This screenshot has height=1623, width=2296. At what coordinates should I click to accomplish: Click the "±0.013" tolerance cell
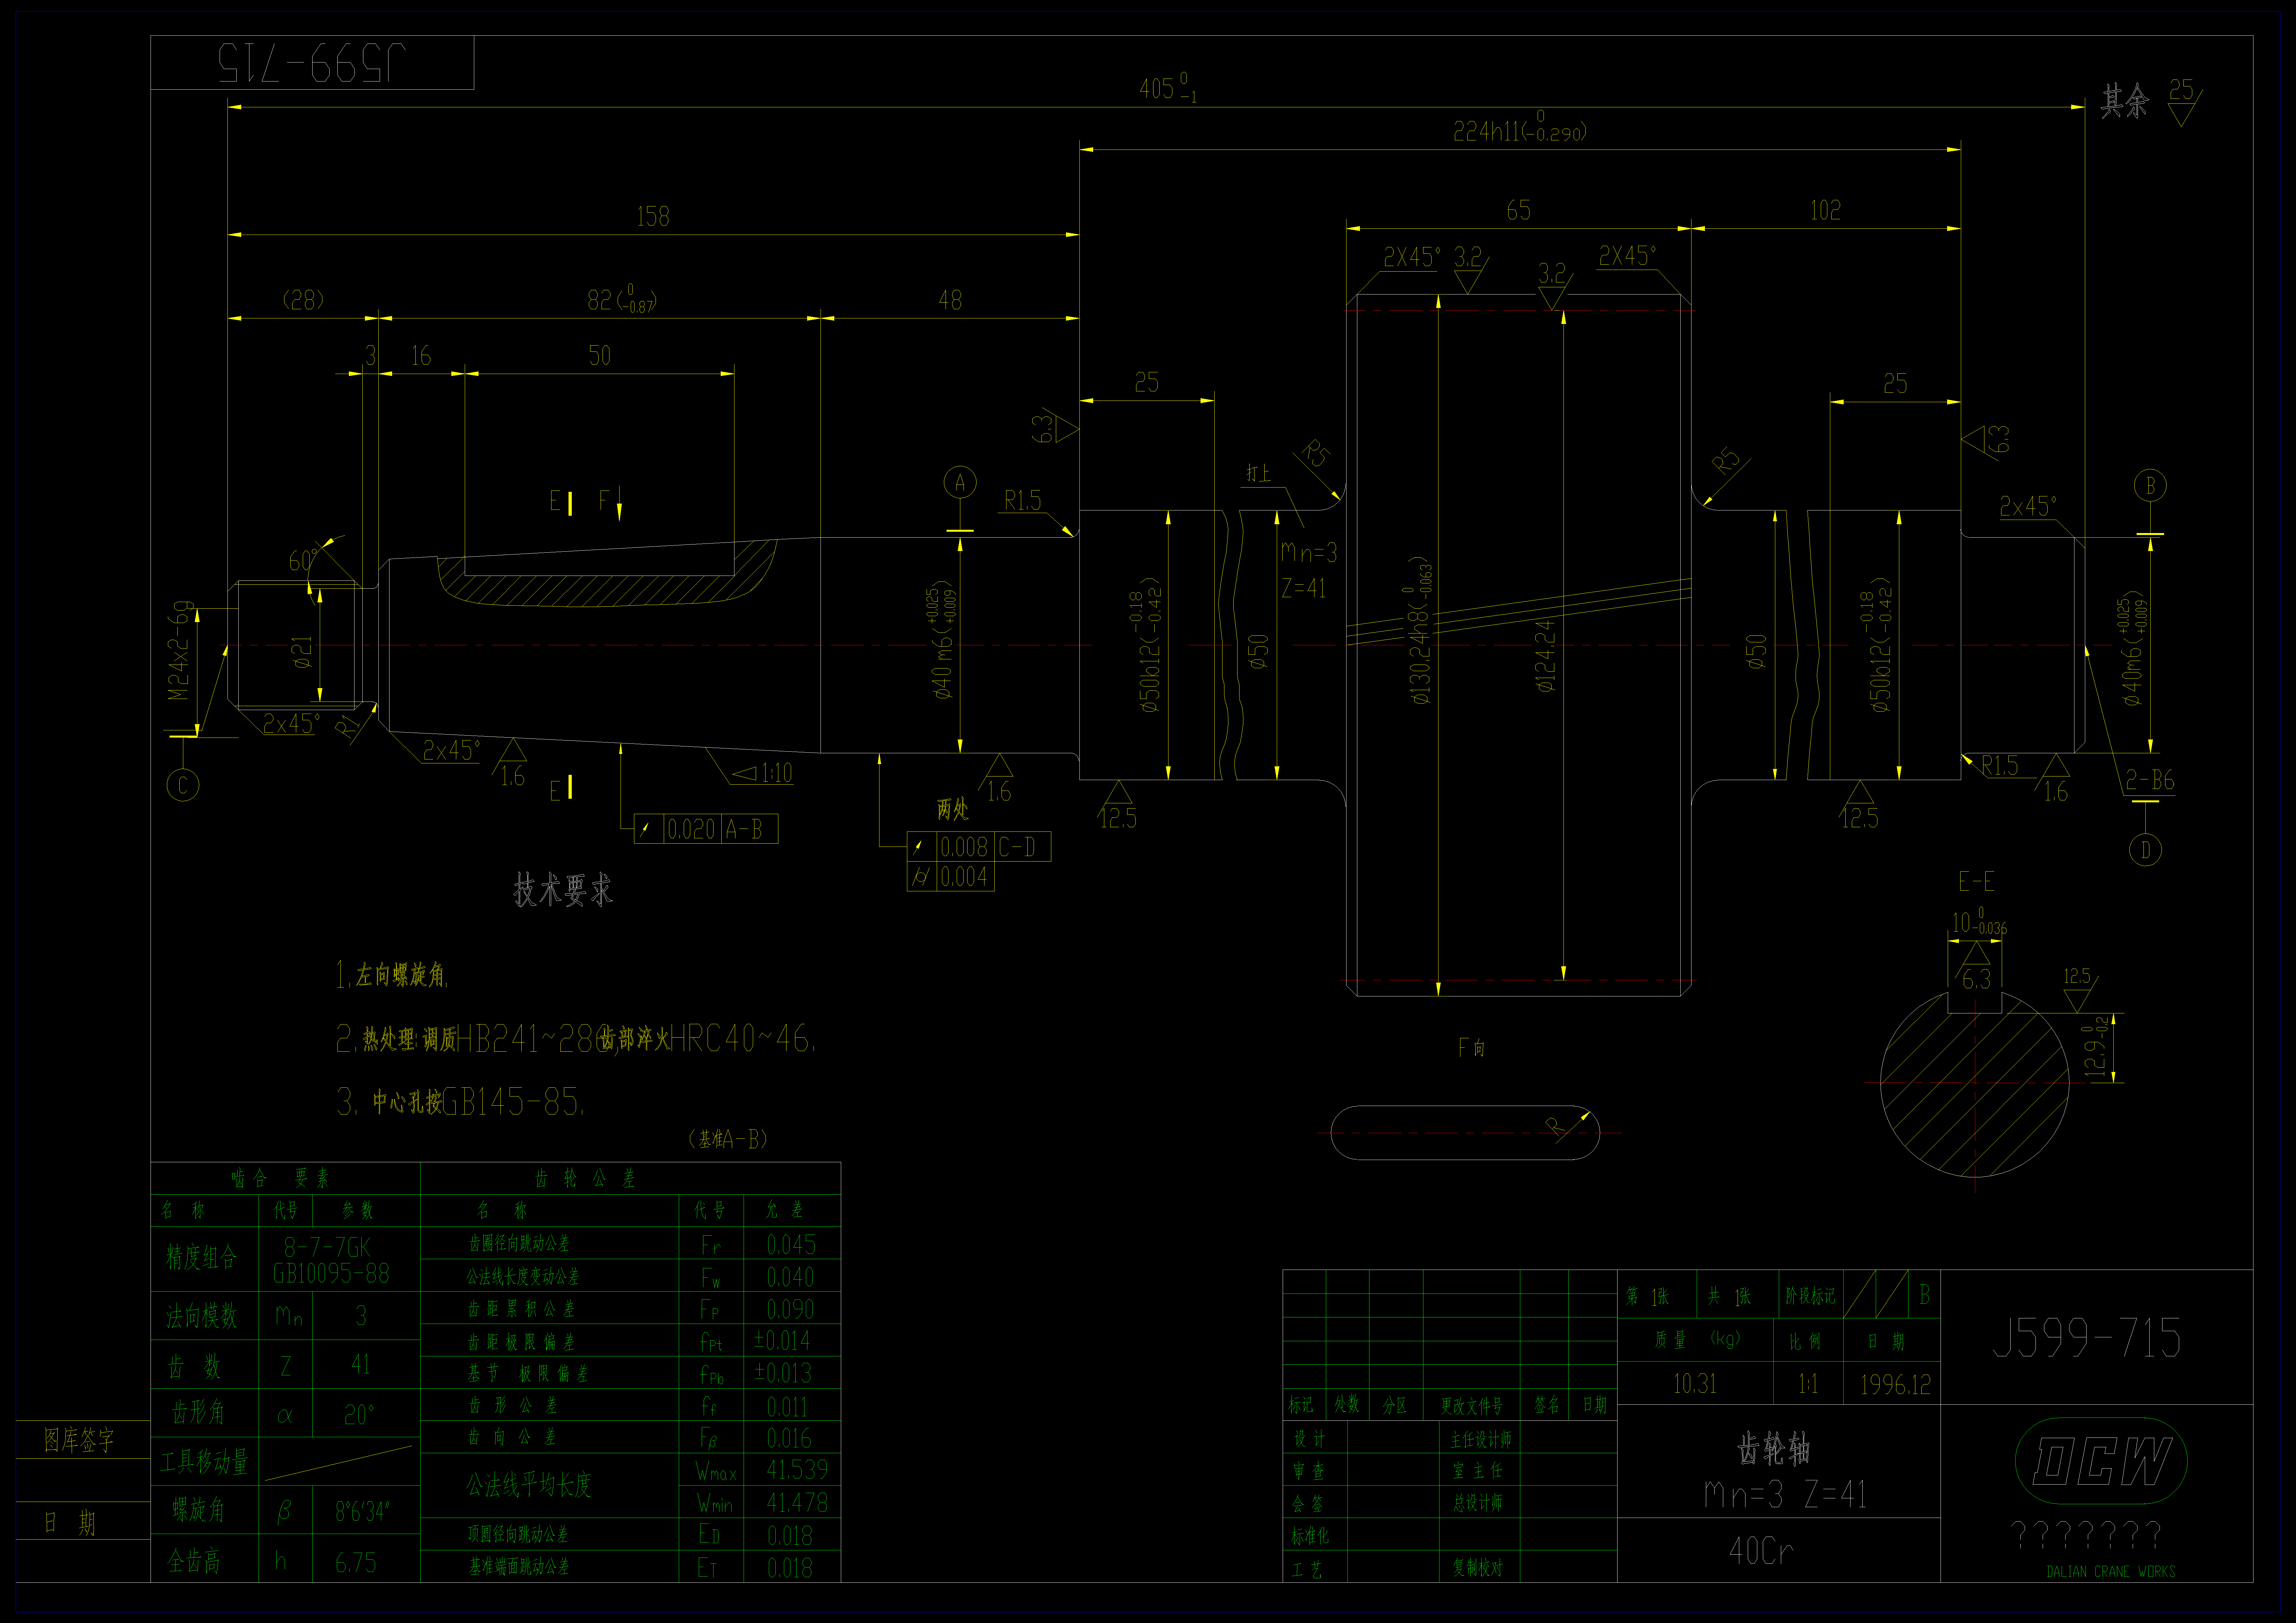tap(783, 1373)
